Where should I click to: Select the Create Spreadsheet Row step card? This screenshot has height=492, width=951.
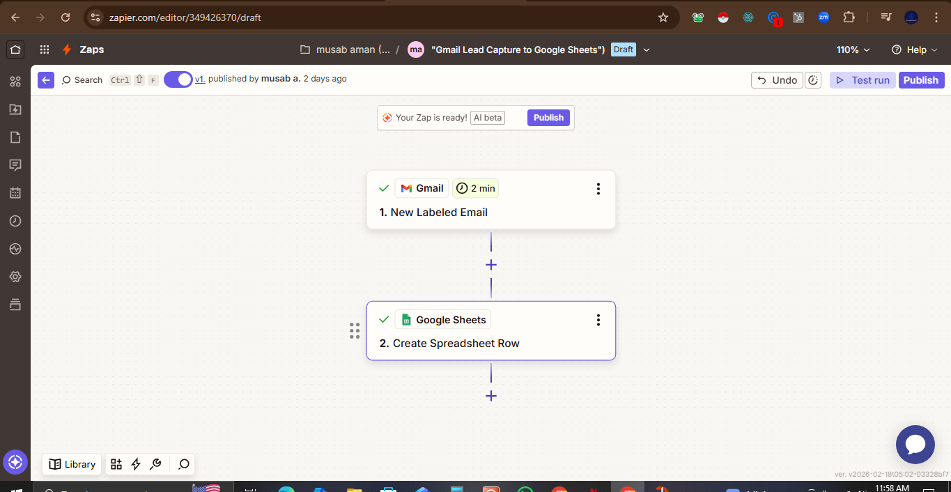(491, 343)
